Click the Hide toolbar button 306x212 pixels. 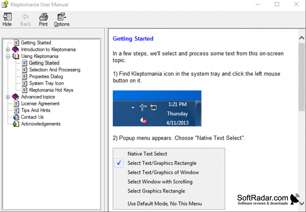coord(7,20)
